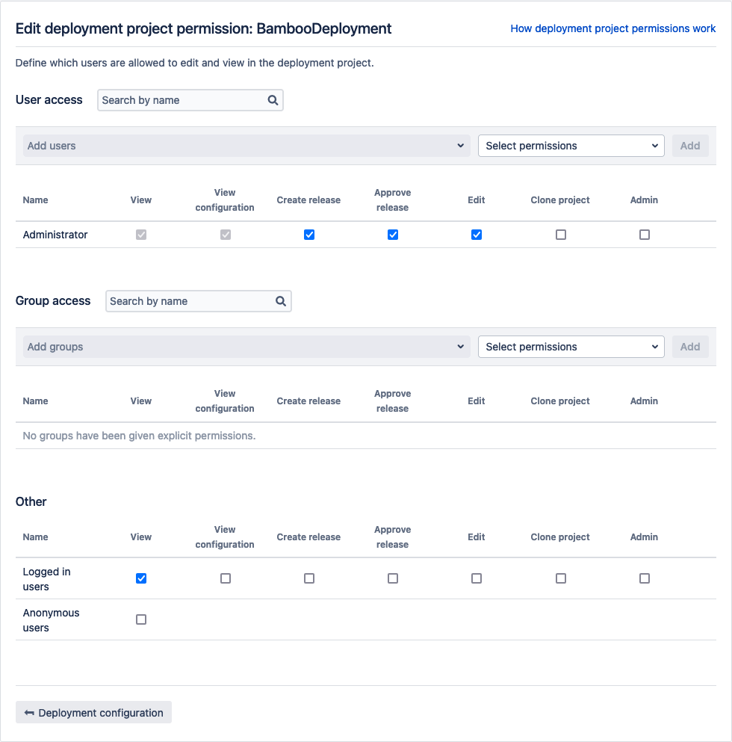This screenshot has height=742, width=732.
Task: Enable View for Anonymous users
Action: (141, 619)
